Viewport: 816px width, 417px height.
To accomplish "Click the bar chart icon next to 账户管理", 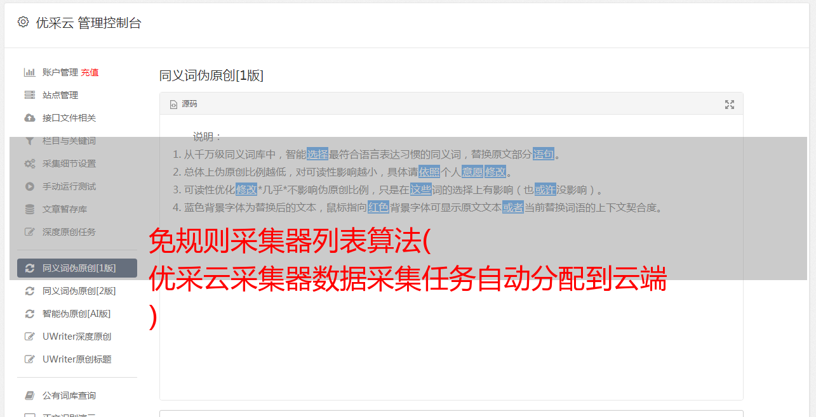I will 29,72.
